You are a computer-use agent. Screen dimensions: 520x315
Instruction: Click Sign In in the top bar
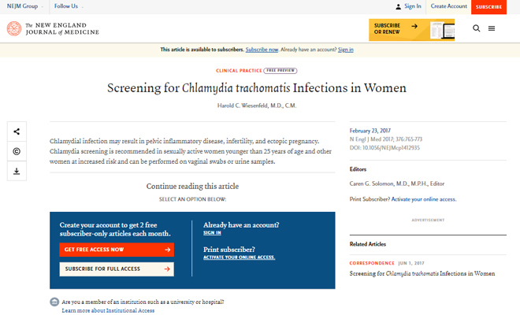tap(413, 6)
